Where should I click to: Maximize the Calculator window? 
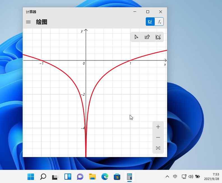(148, 12)
